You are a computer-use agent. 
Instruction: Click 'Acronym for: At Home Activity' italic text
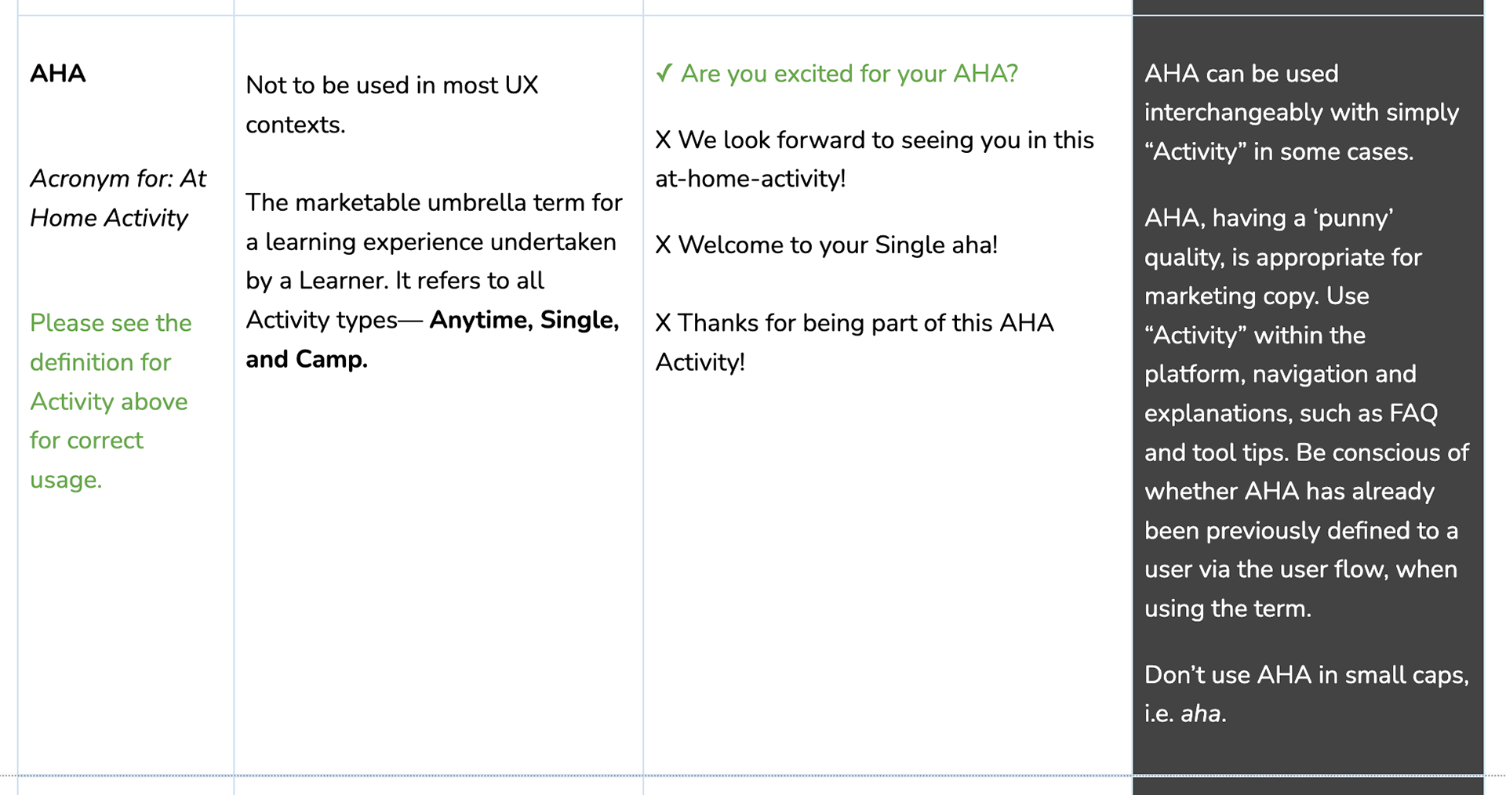tap(118, 198)
